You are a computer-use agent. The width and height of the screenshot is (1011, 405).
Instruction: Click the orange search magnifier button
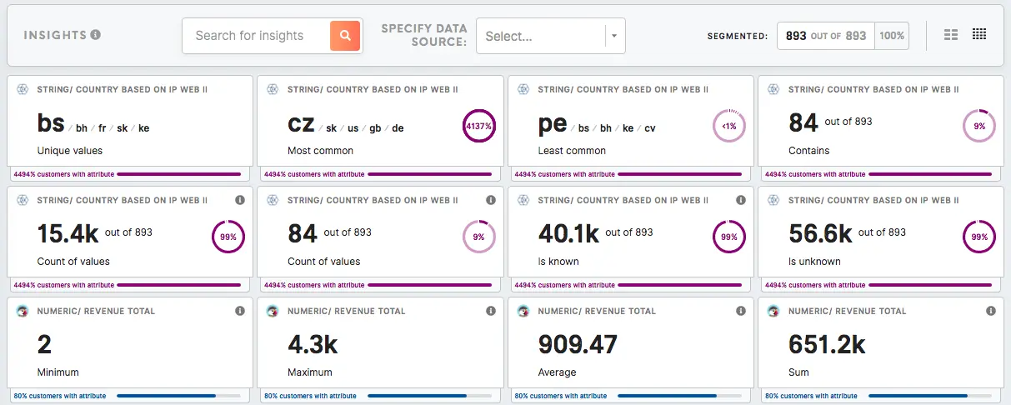tap(345, 36)
